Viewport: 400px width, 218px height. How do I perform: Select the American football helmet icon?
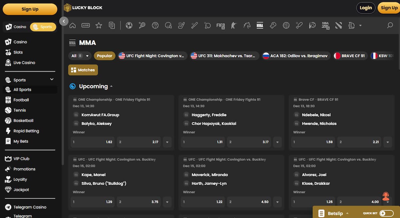168,25
